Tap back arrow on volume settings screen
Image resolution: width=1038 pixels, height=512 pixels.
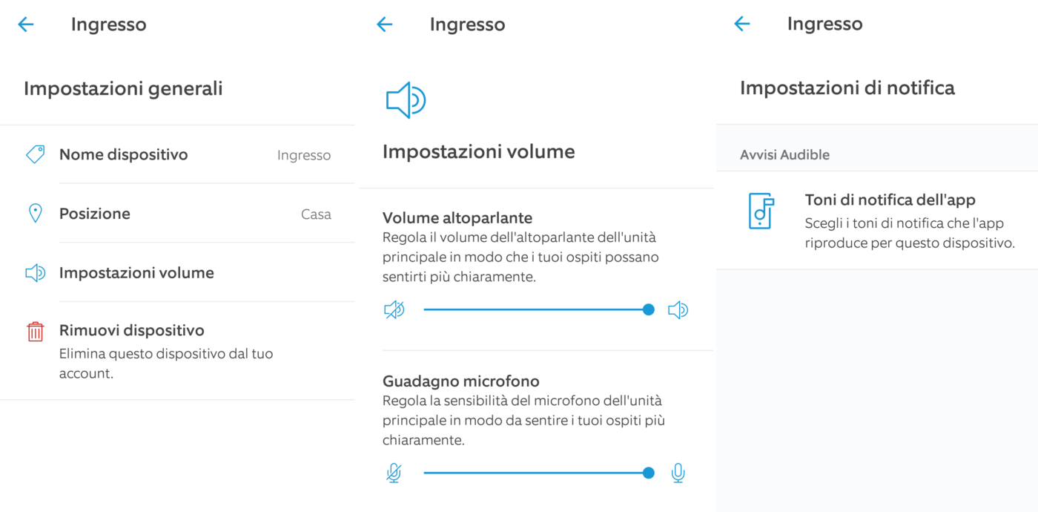(384, 24)
